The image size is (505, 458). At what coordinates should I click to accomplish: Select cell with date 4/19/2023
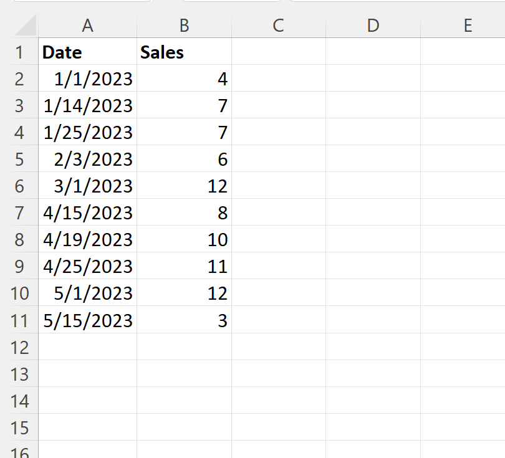[x=88, y=239]
